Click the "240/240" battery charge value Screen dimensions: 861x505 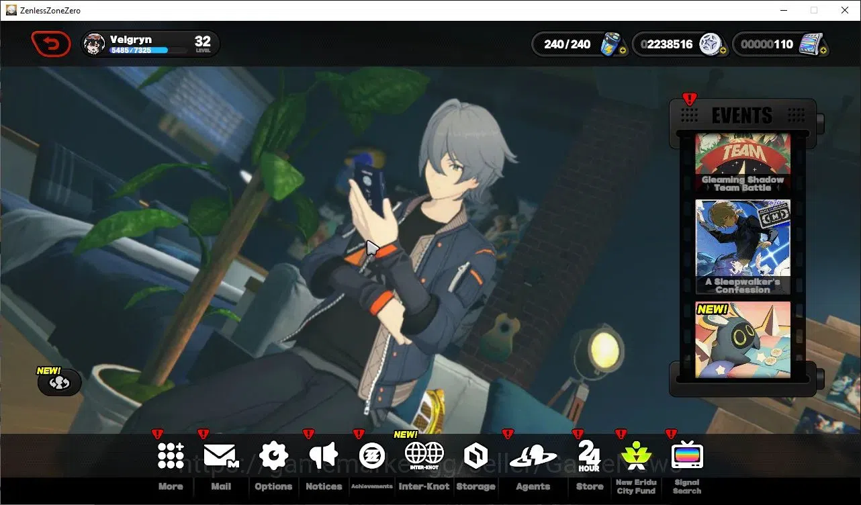click(568, 44)
